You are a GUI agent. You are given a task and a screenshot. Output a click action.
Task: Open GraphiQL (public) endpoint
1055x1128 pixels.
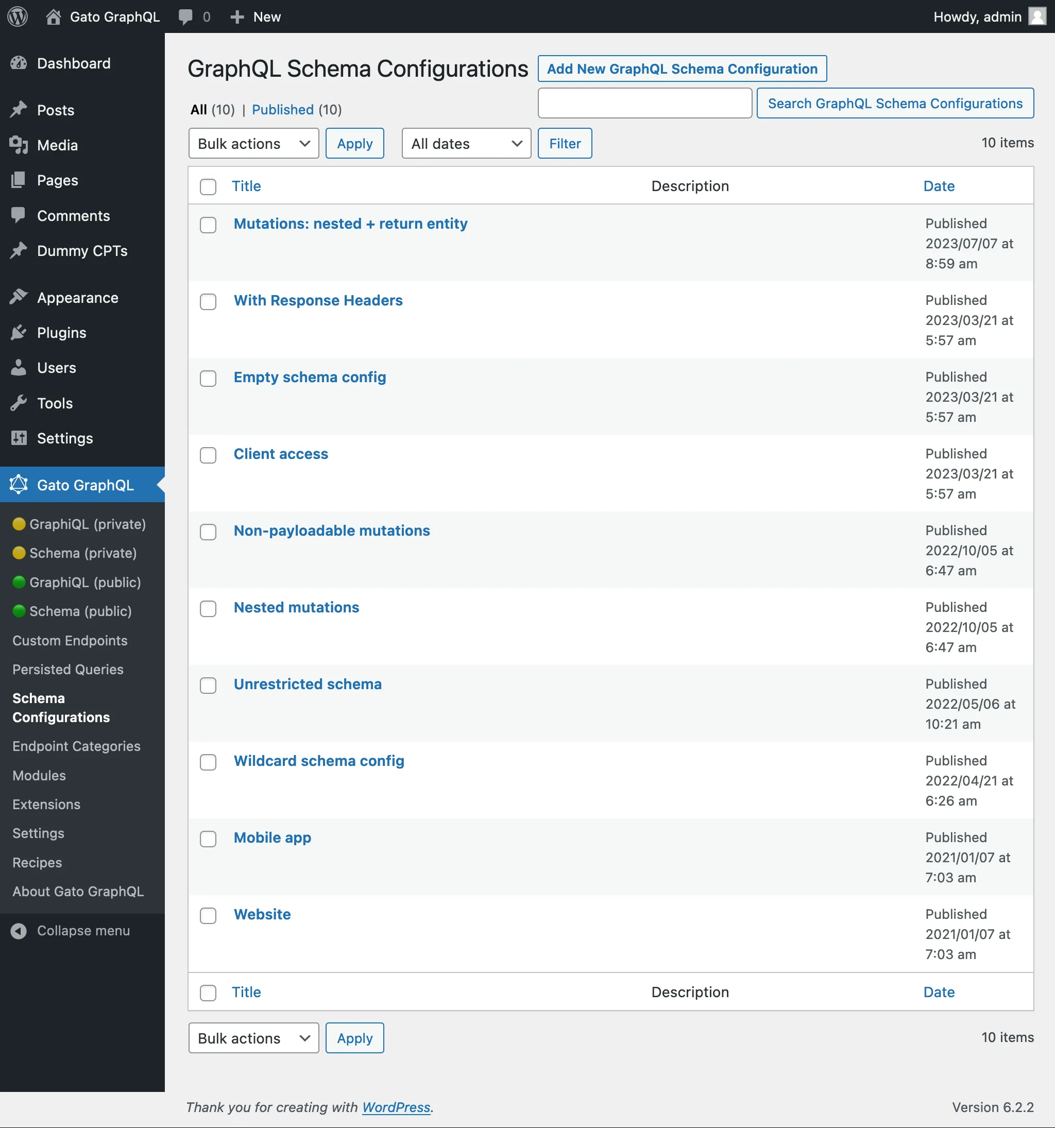pyautogui.click(x=86, y=582)
